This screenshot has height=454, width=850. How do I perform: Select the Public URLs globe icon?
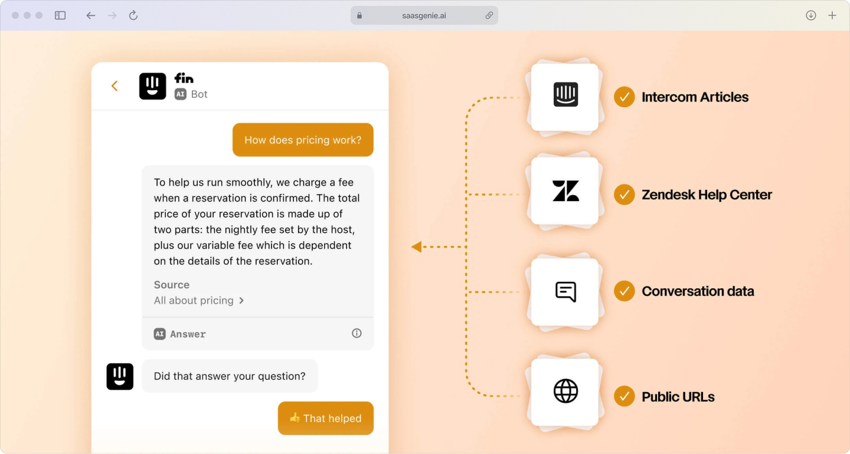click(x=565, y=390)
